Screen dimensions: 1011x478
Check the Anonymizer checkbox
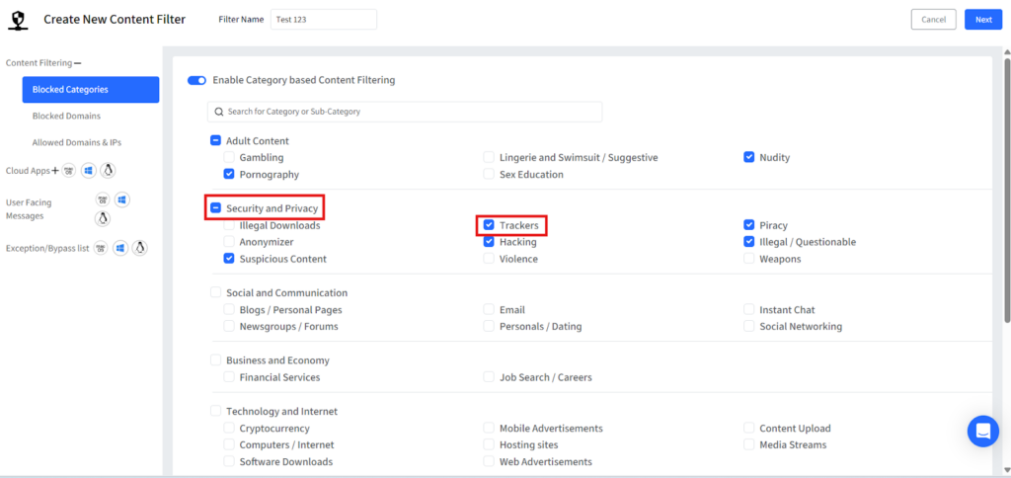(229, 242)
